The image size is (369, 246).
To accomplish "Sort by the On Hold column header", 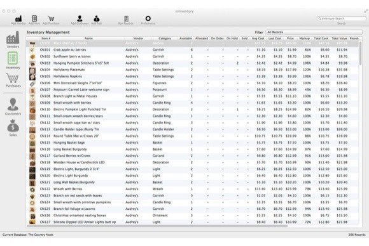I will [x=232, y=39].
